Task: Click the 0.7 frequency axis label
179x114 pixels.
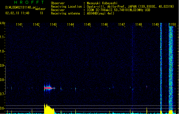Action: click(2, 94)
